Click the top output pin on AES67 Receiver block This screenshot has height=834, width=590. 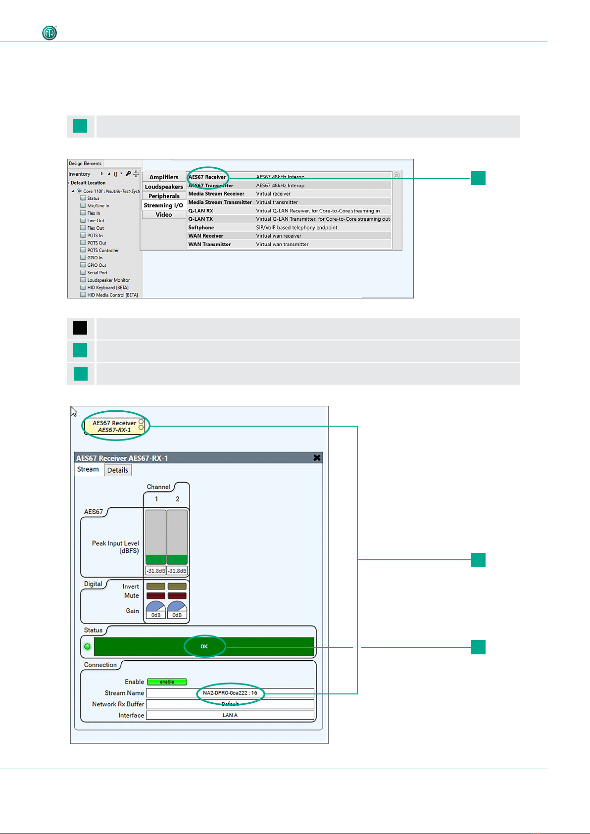tap(141, 422)
